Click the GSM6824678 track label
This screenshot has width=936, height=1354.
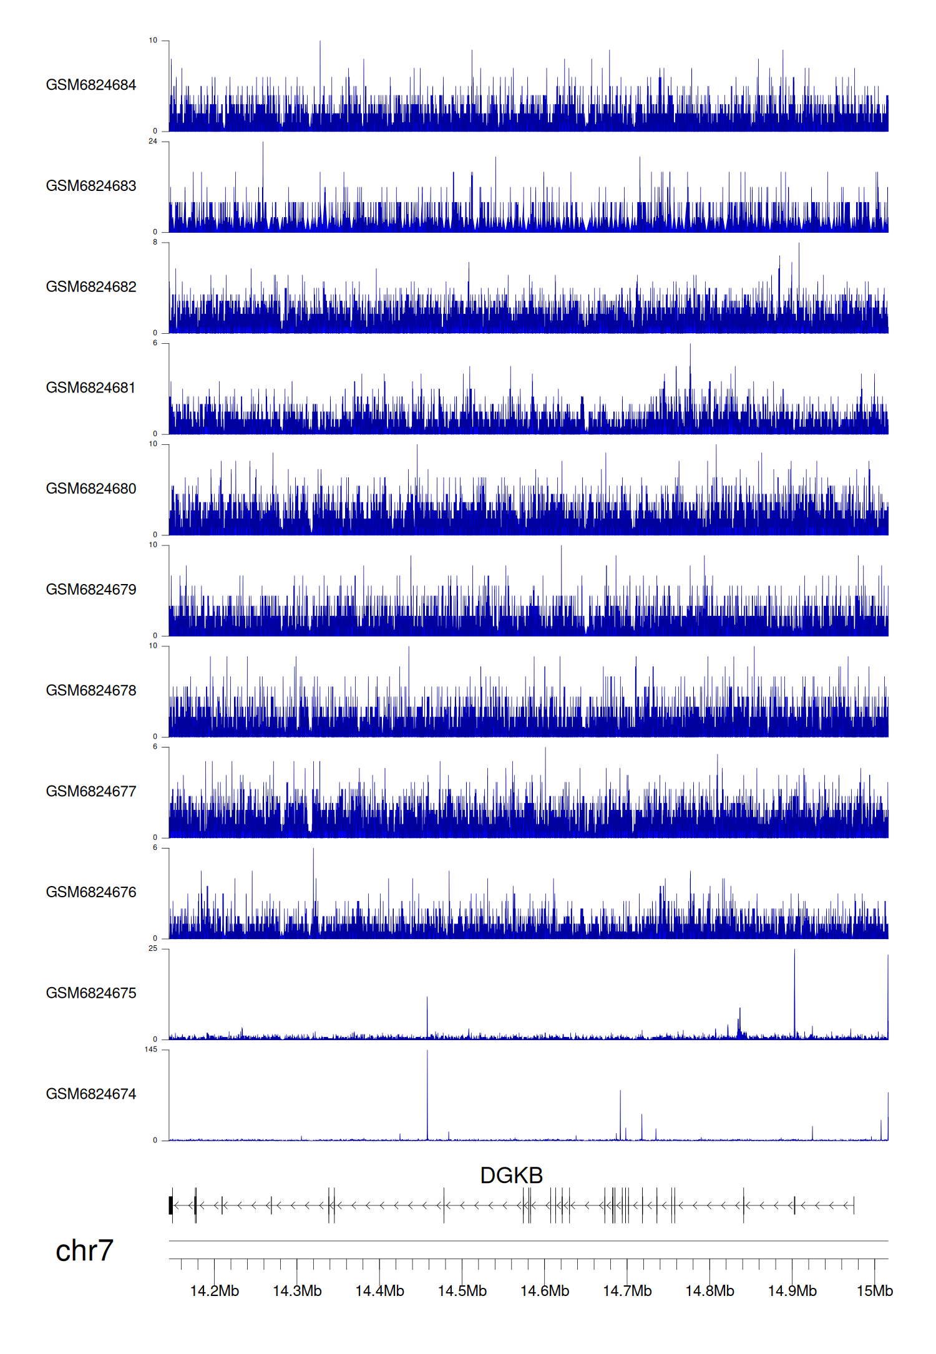pos(90,691)
